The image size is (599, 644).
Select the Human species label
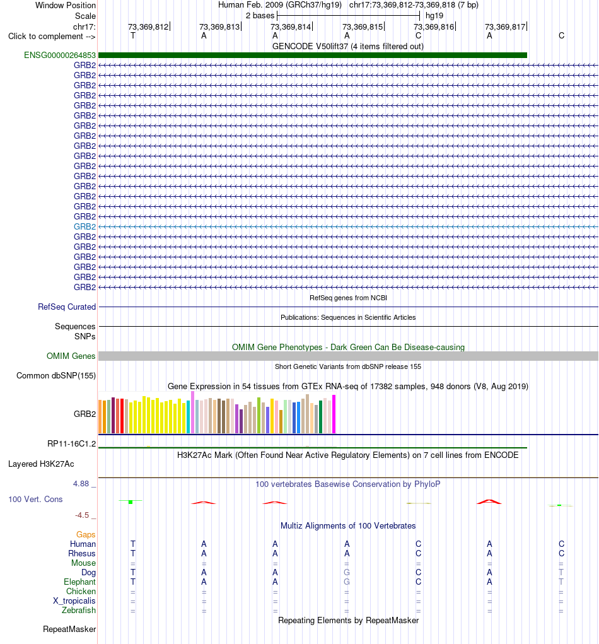coord(83,544)
